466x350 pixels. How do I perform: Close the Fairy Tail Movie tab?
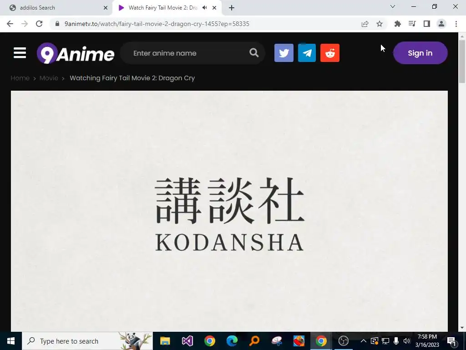tap(214, 8)
